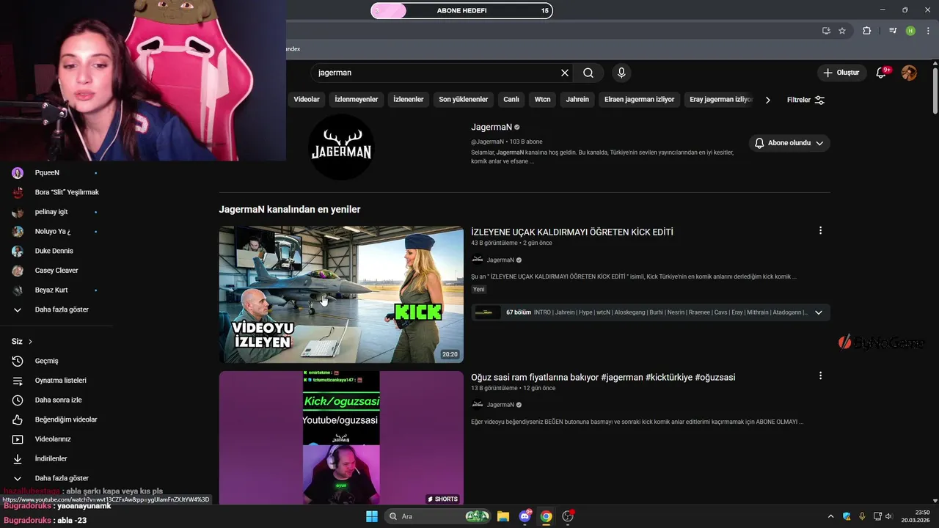Open JagermaN uploader under first video
This screenshot has width=939, height=528.
[x=500, y=260]
